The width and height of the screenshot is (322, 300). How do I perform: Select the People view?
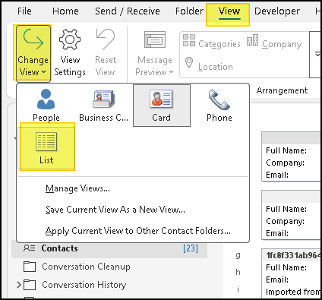[46, 106]
